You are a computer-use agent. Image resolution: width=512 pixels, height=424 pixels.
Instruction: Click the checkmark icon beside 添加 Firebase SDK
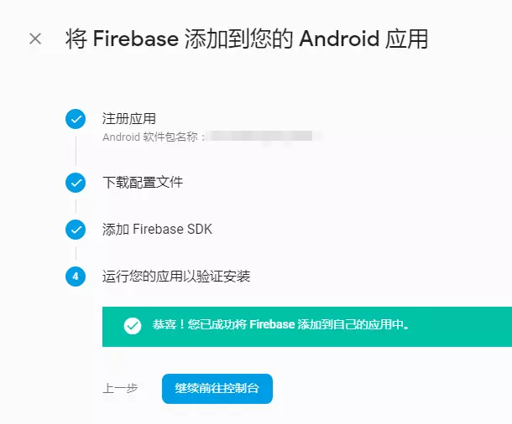pos(76,230)
